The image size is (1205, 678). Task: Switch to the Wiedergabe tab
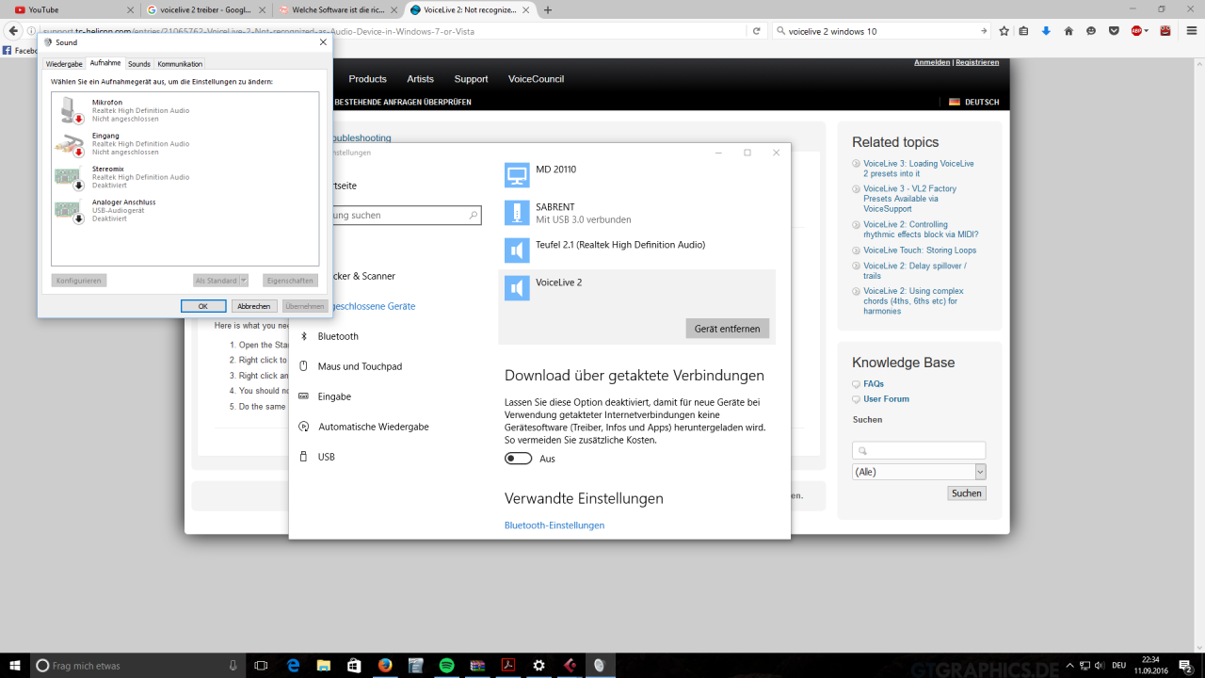(x=64, y=64)
